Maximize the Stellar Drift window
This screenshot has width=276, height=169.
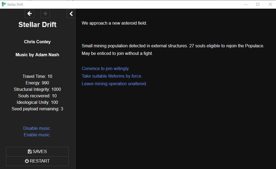(x=258, y=4)
